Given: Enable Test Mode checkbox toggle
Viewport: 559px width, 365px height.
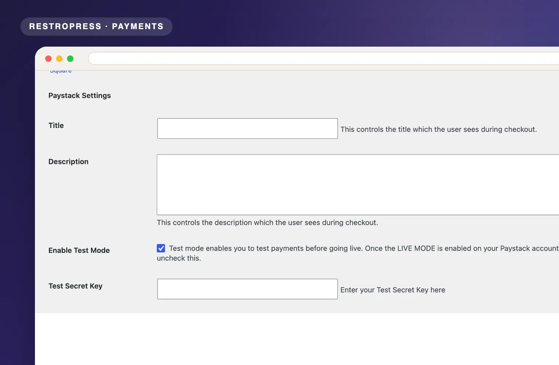Looking at the screenshot, I should (x=161, y=248).
